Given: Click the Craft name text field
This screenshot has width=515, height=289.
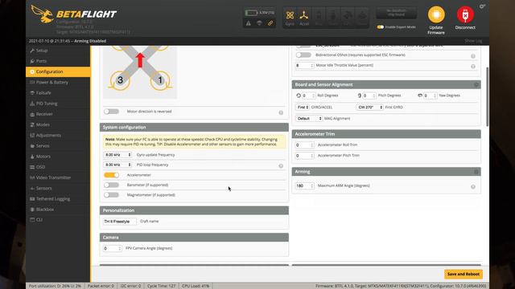Looking at the screenshot, I should [x=120, y=222].
